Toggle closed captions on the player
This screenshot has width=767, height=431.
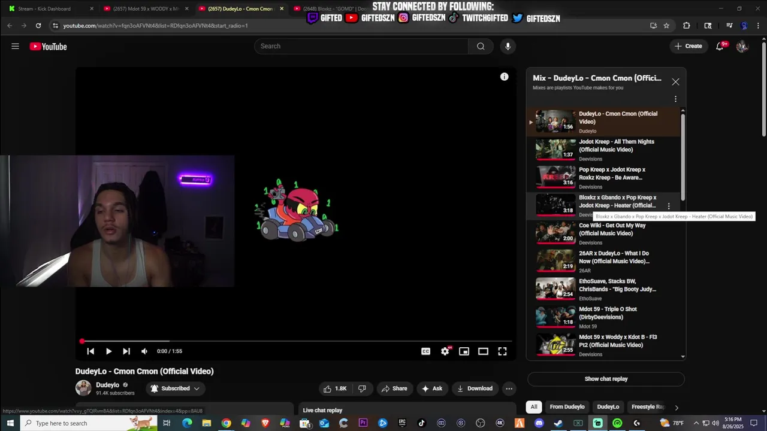point(425,351)
